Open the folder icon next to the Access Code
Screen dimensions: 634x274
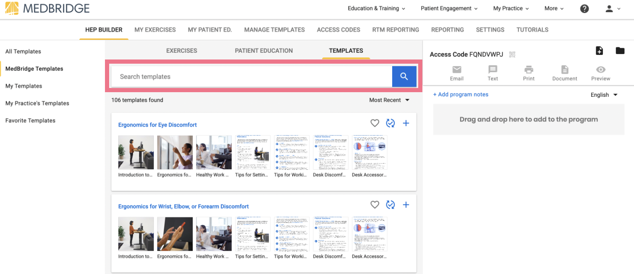[x=620, y=51]
